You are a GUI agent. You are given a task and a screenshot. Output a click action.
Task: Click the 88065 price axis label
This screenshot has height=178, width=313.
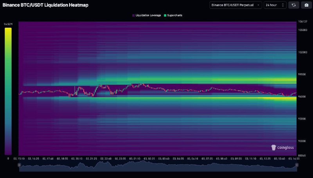(302, 155)
